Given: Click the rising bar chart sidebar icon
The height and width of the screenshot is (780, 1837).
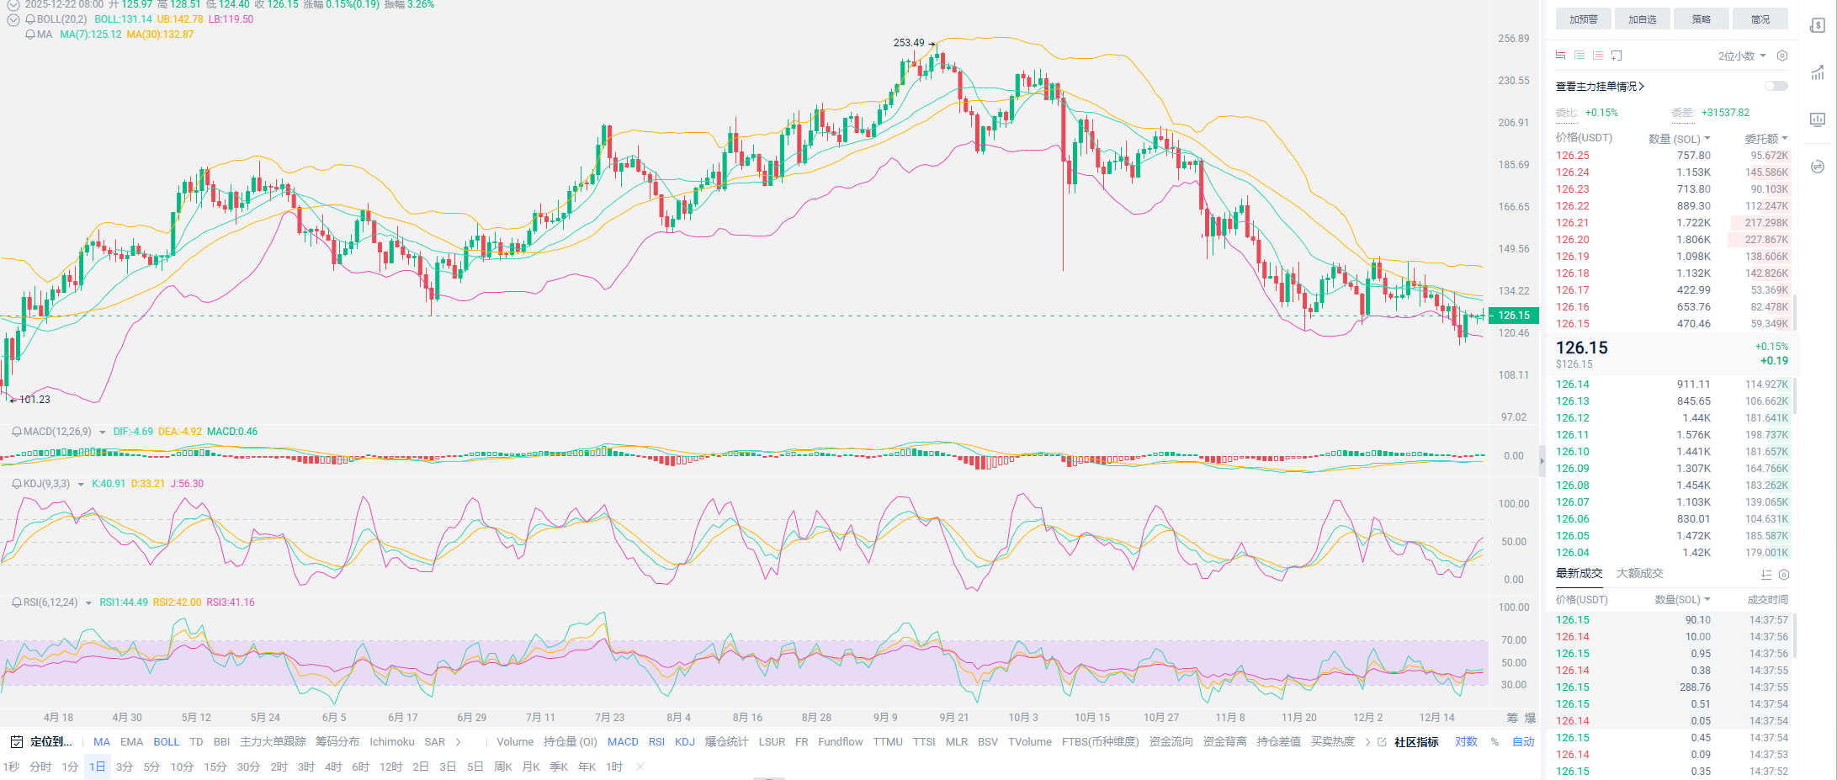Looking at the screenshot, I should 1818,72.
